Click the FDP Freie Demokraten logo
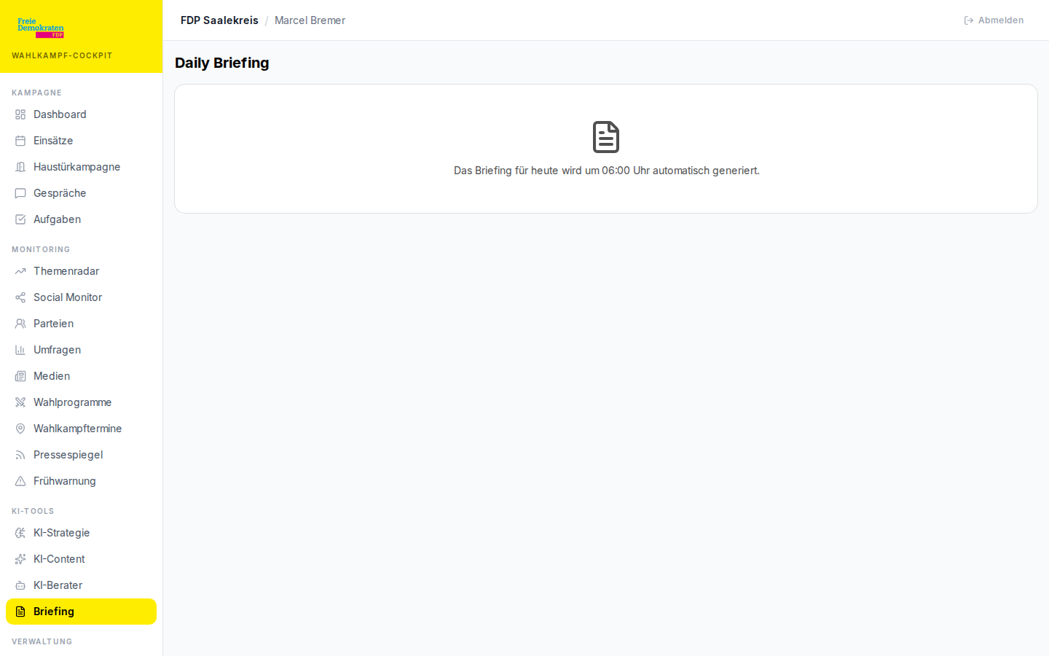 click(x=41, y=28)
